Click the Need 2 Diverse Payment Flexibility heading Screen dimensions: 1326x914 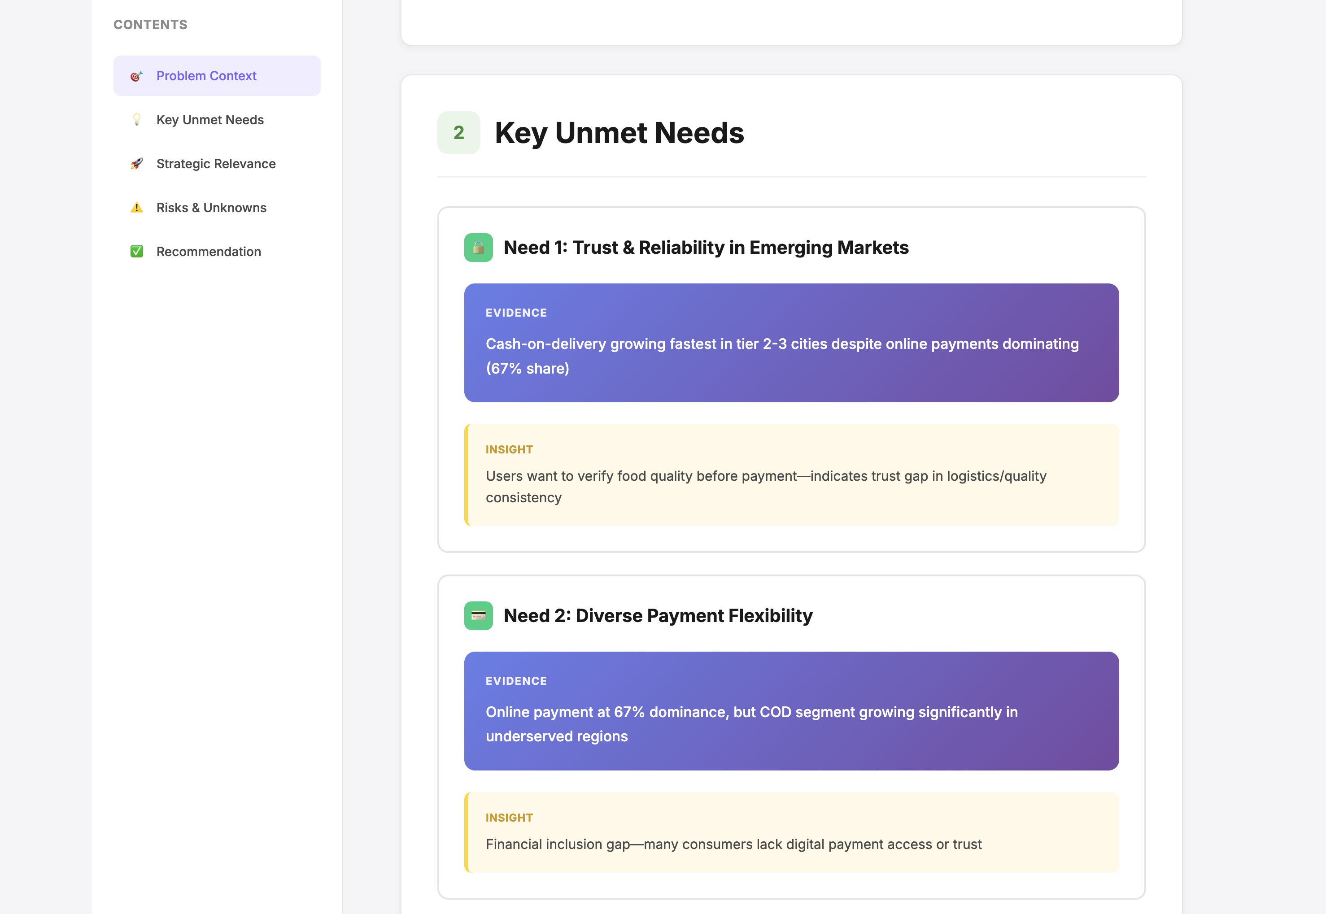pyautogui.click(x=658, y=616)
